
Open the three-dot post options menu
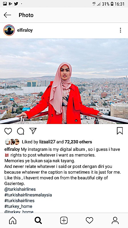click(x=120, y=30)
